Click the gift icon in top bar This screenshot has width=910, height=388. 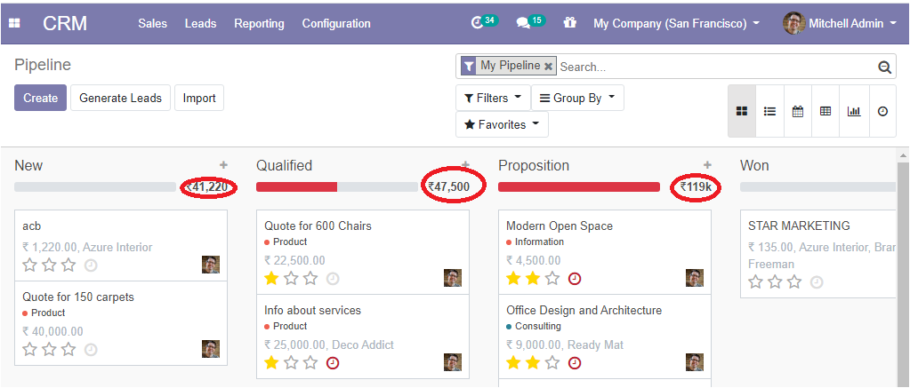[x=570, y=23]
